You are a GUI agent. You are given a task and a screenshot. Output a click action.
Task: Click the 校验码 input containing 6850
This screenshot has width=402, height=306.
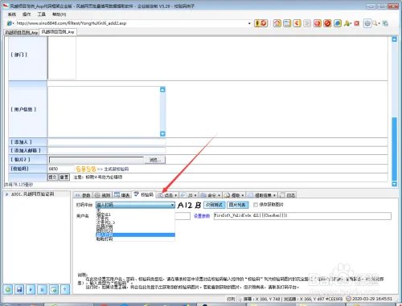pos(61,169)
